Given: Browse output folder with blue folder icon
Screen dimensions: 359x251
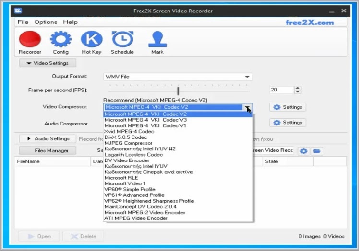Looking at the screenshot, I should pyautogui.click(x=317, y=151).
